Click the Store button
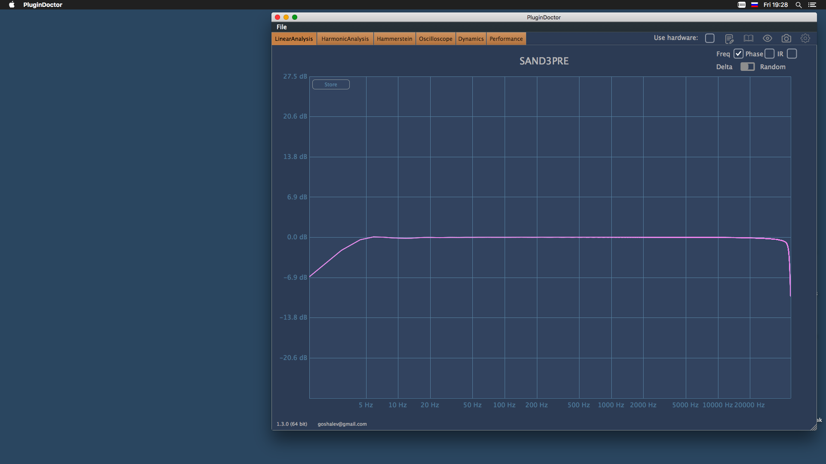 point(331,85)
